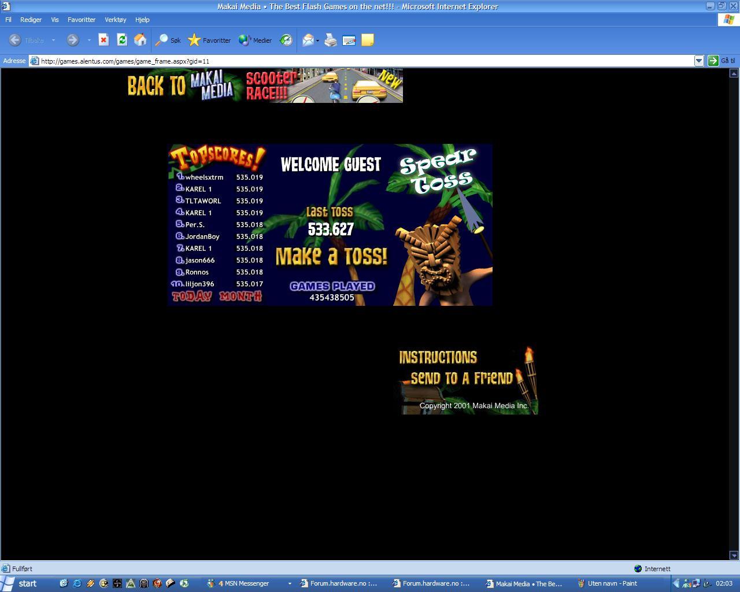Viewport: 740px width, 592px height.
Task: Click the Forward arrow button
Action: coord(72,40)
